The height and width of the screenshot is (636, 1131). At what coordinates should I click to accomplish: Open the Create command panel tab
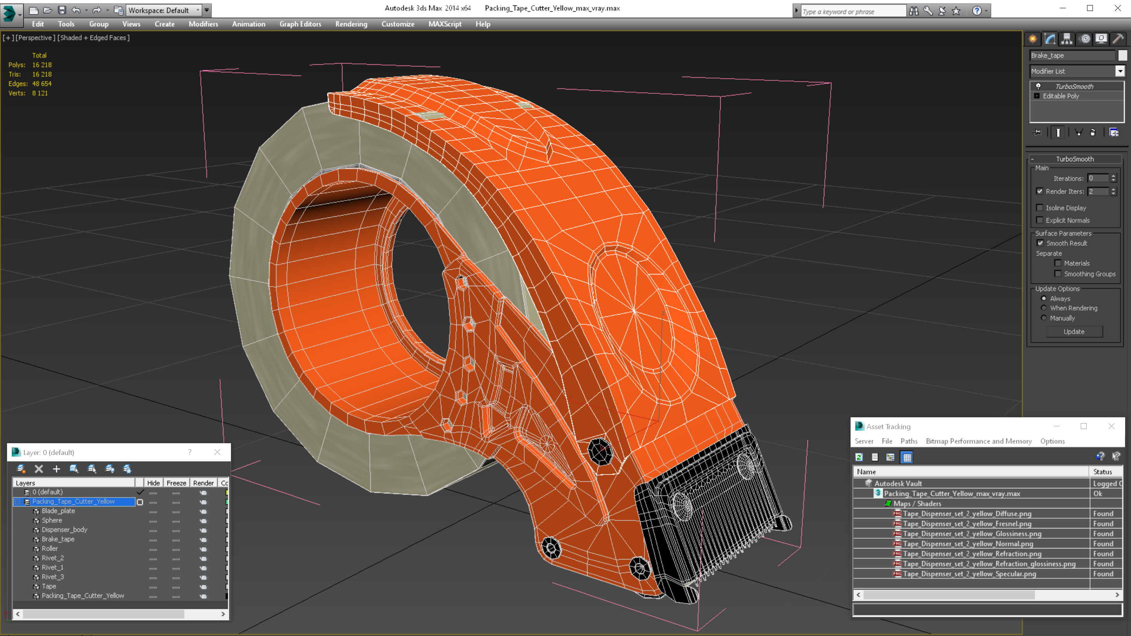(1033, 39)
